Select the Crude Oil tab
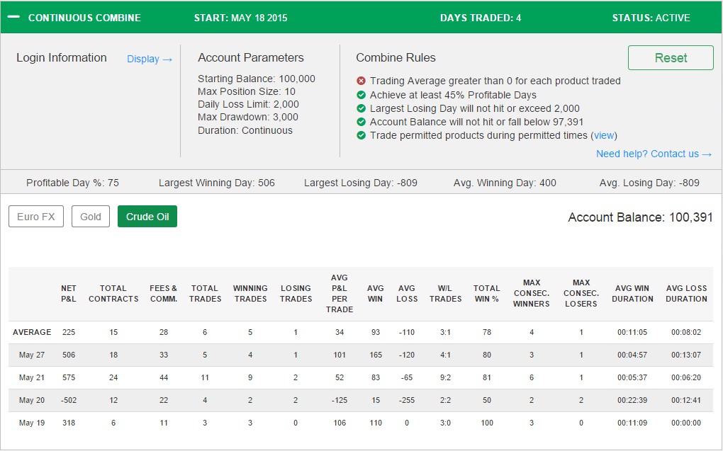The width and height of the screenshot is (723, 451). coord(147,217)
